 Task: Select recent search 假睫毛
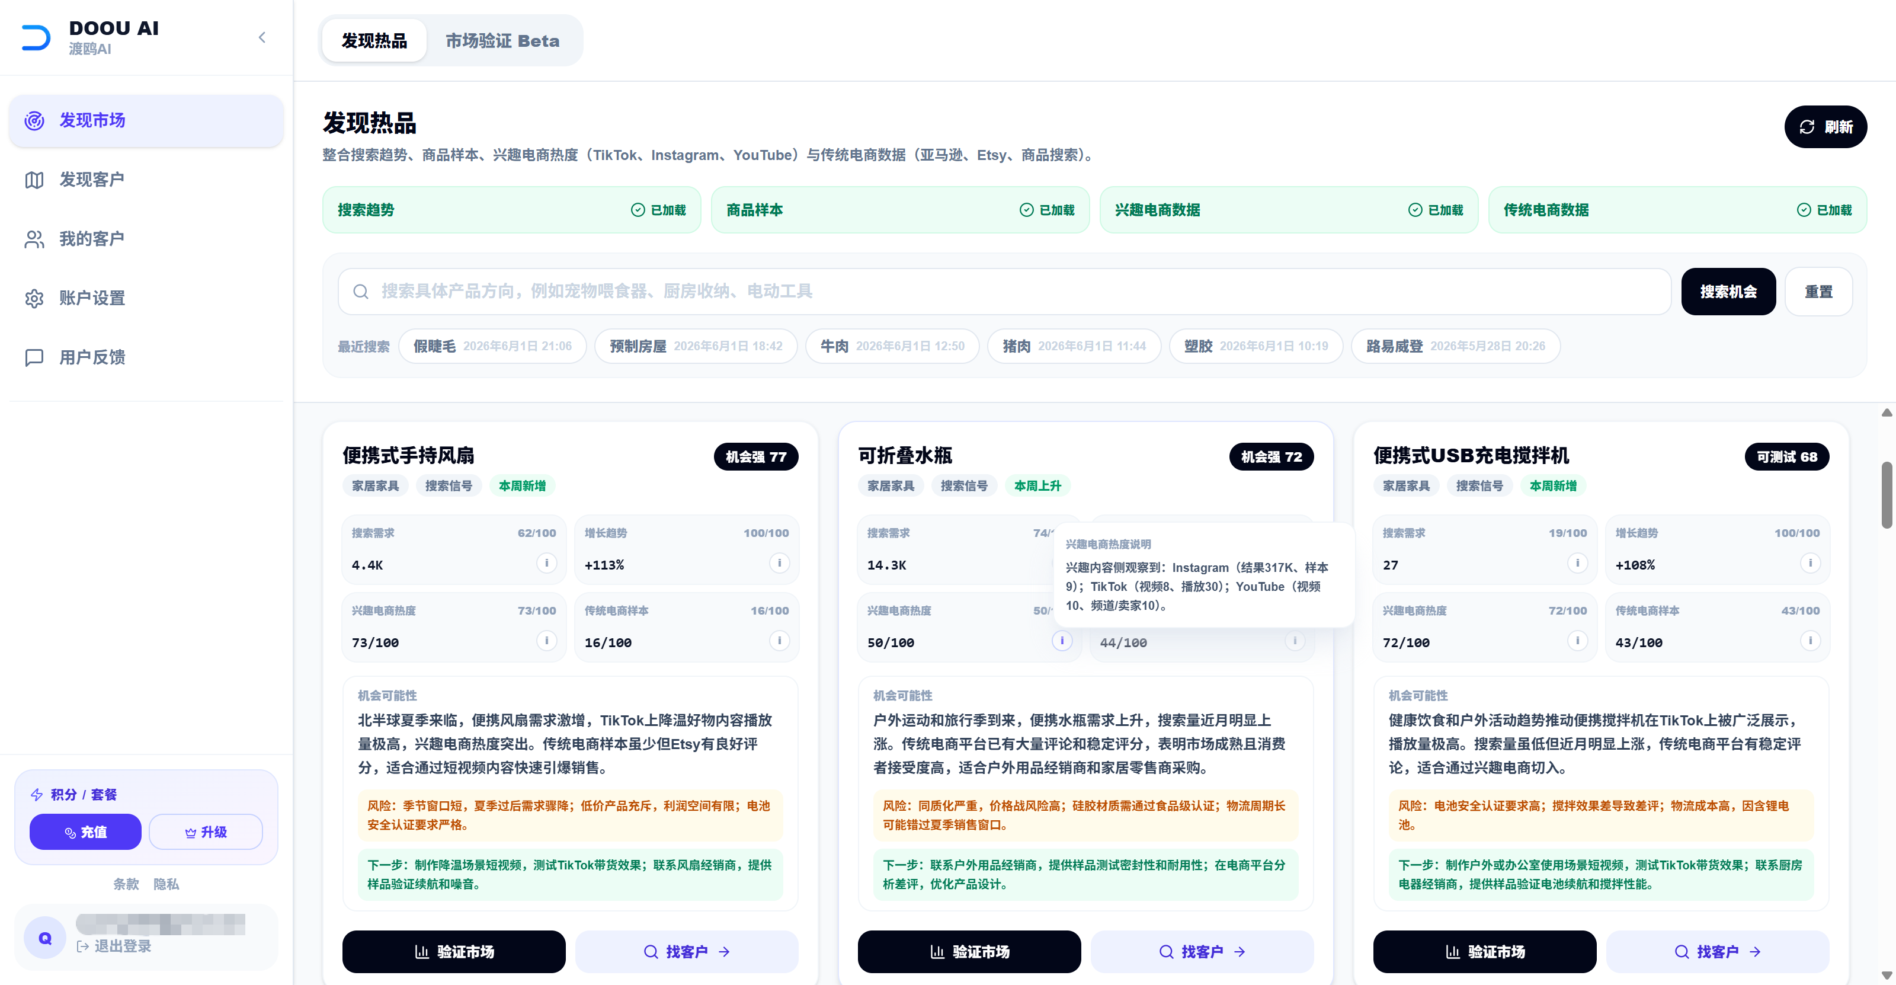pyautogui.click(x=492, y=346)
